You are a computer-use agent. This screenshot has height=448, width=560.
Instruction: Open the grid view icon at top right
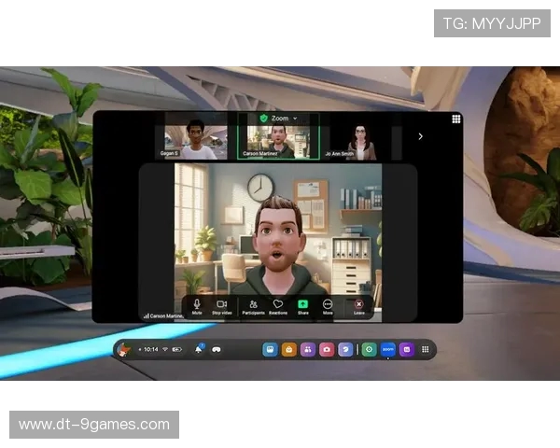[x=455, y=119]
